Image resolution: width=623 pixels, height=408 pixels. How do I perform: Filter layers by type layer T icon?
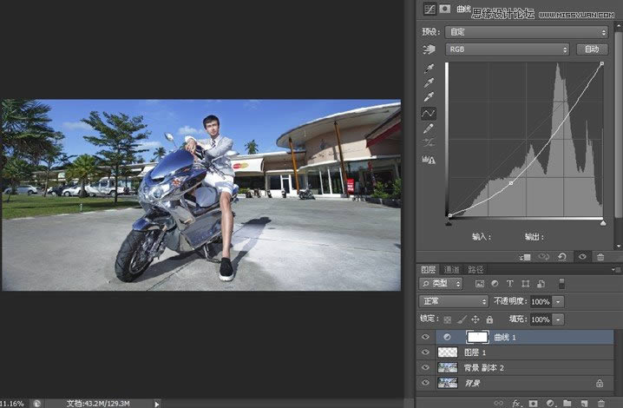click(x=509, y=284)
